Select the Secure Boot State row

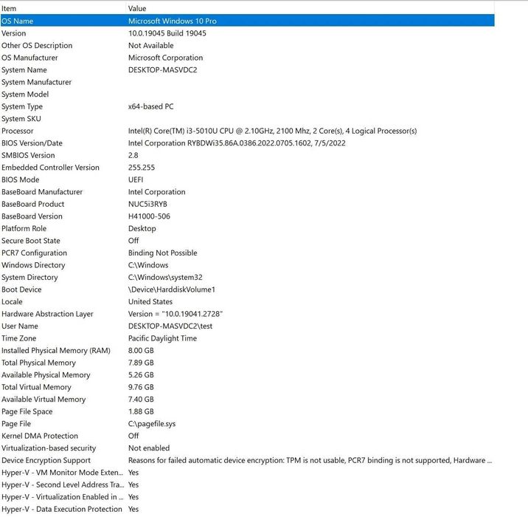pyautogui.click(x=248, y=241)
